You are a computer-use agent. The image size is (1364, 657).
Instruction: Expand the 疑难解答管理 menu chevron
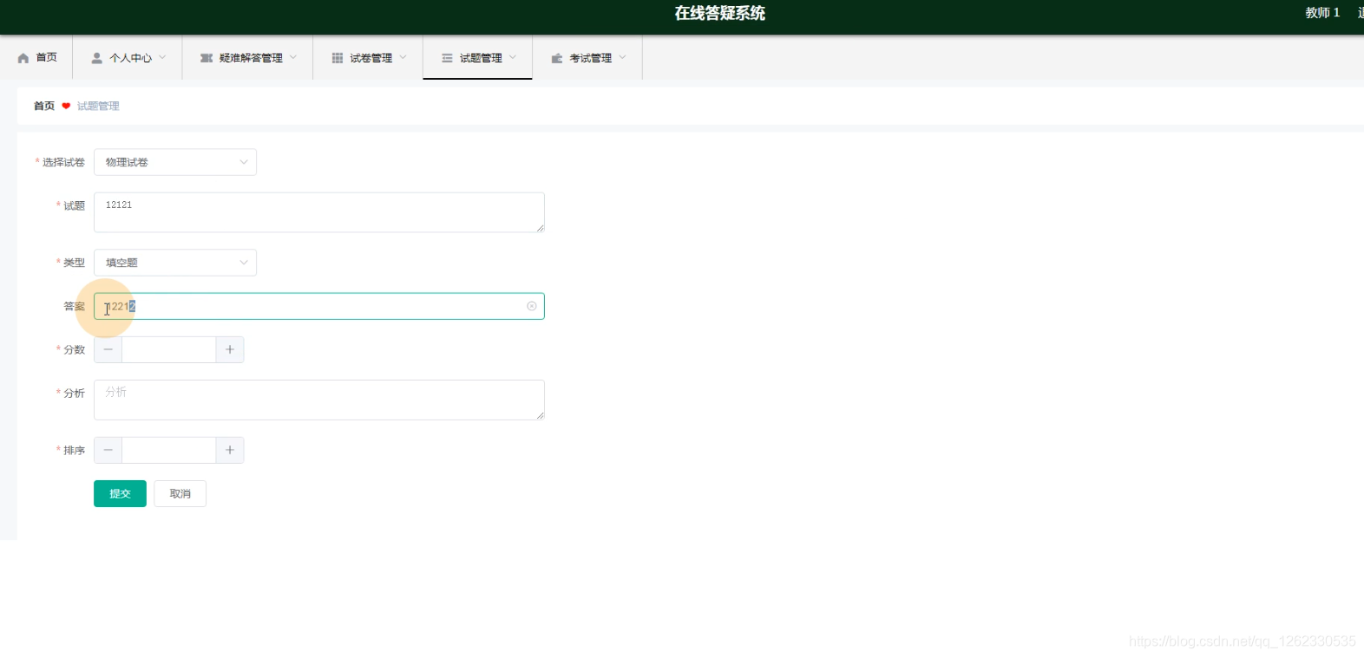point(293,57)
